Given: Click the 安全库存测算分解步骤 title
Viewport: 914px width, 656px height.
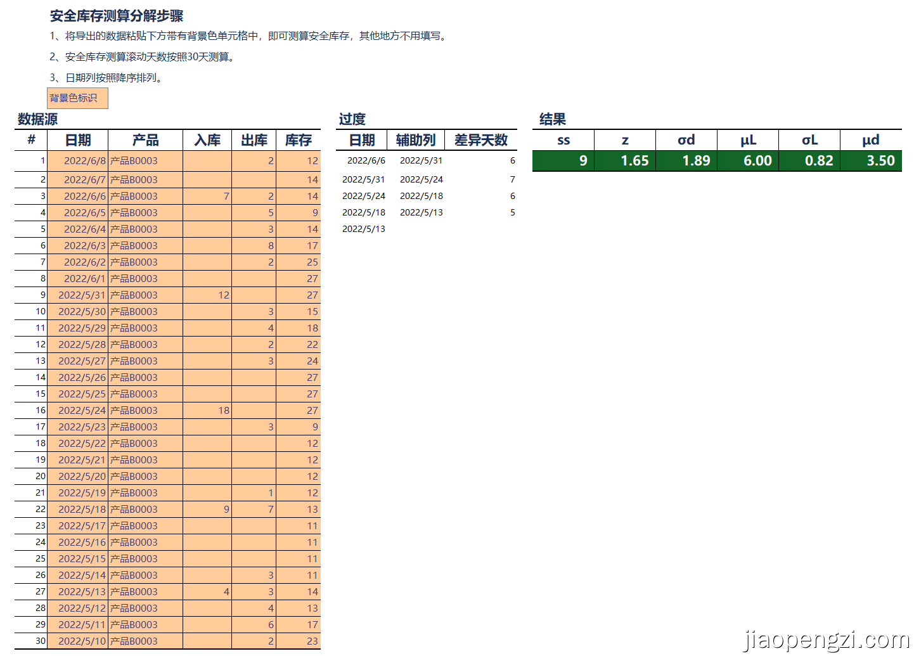Looking at the screenshot, I should pyautogui.click(x=117, y=16).
